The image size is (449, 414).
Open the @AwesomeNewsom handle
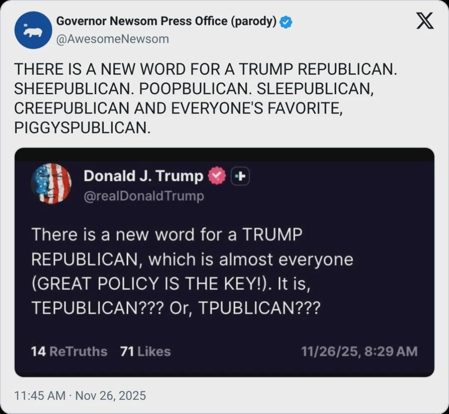[112, 39]
